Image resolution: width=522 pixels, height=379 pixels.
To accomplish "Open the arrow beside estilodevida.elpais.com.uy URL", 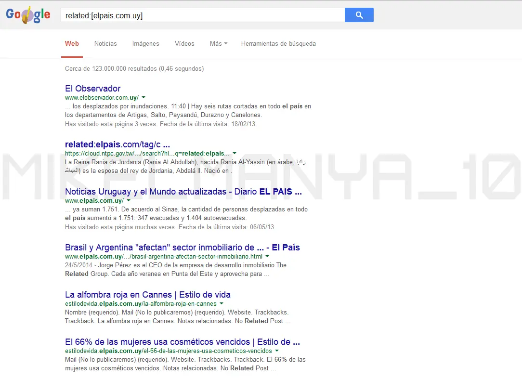I will [221, 304].
